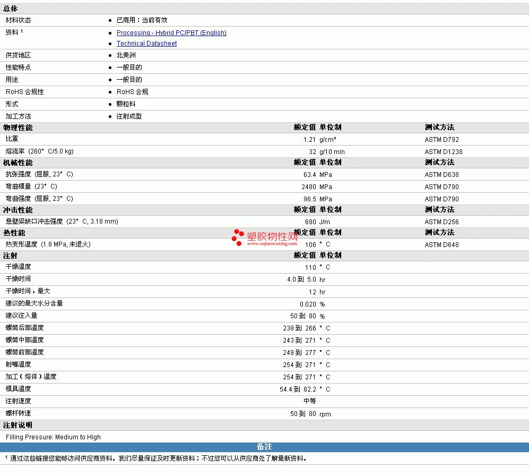Select the text 已商用：当前有效
Image resolution: width=529 pixels, height=476 pixels.
pyautogui.click(x=142, y=20)
